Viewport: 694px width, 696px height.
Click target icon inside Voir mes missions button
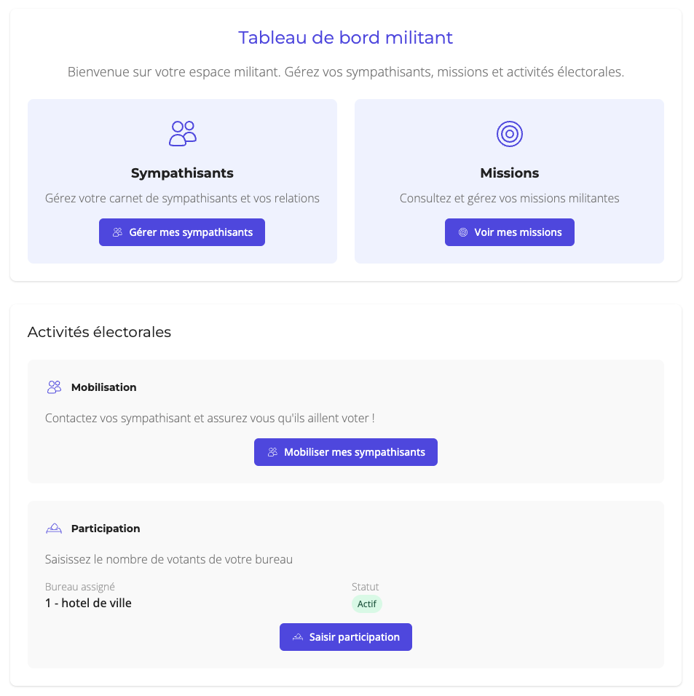[x=462, y=233]
